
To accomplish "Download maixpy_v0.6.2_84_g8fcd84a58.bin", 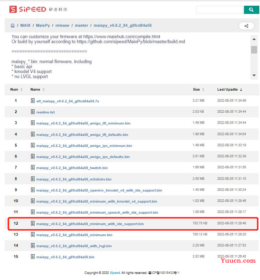I will click(x=65, y=257).
